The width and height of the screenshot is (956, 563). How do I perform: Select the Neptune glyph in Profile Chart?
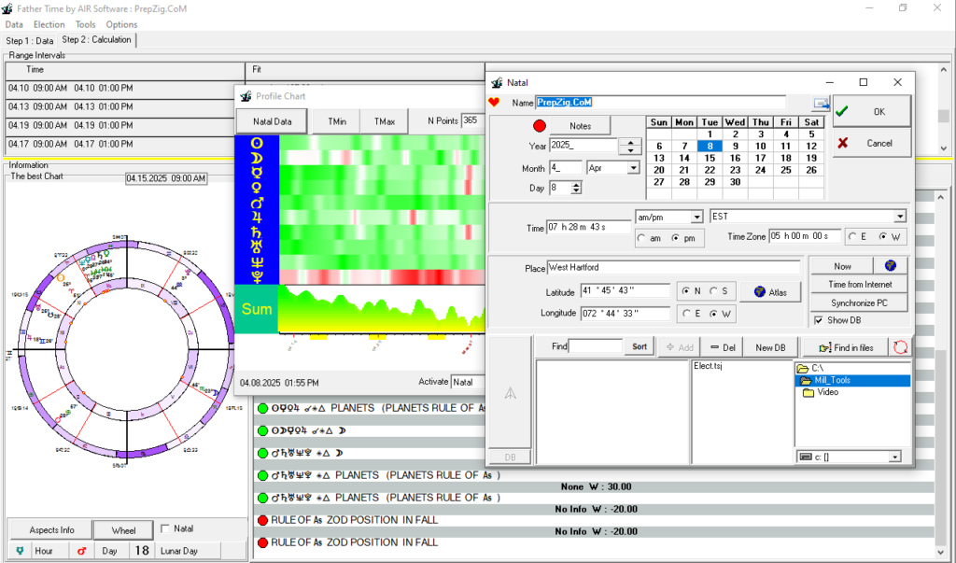click(x=257, y=261)
